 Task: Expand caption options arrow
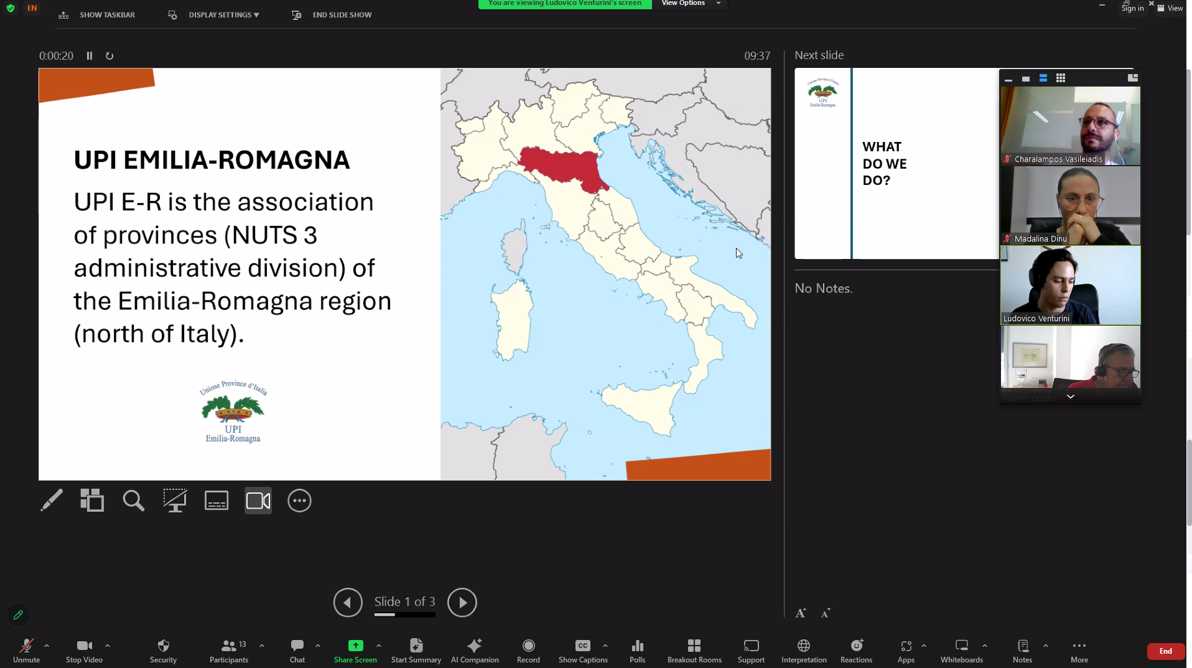605,646
